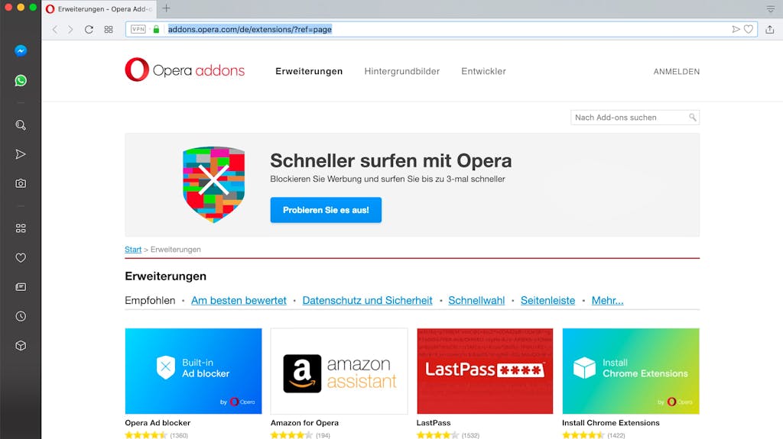This screenshot has width=783, height=439.
Task: Click the Schneller surfen mit Opera heading
Action: (391, 160)
